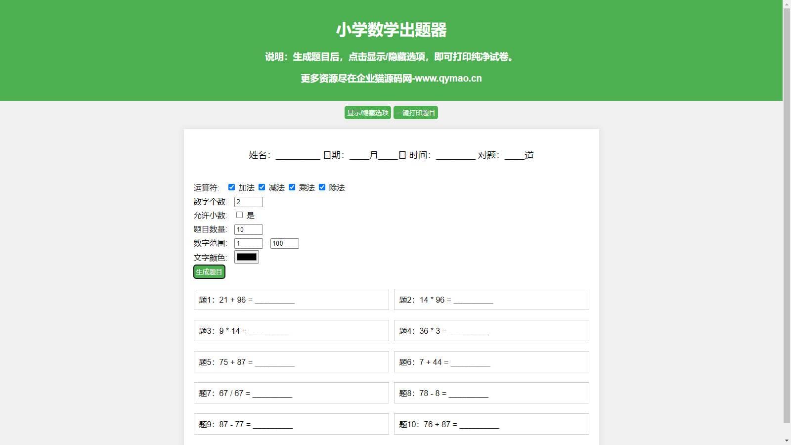Select the 数字范围 maximum value field

coord(284,243)
